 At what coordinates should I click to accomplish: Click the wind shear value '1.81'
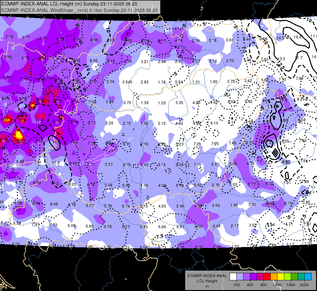(110, 102)
